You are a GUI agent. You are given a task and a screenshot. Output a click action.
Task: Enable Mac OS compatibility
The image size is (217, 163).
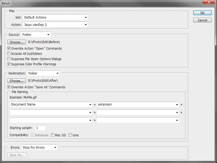click(53, 135)
